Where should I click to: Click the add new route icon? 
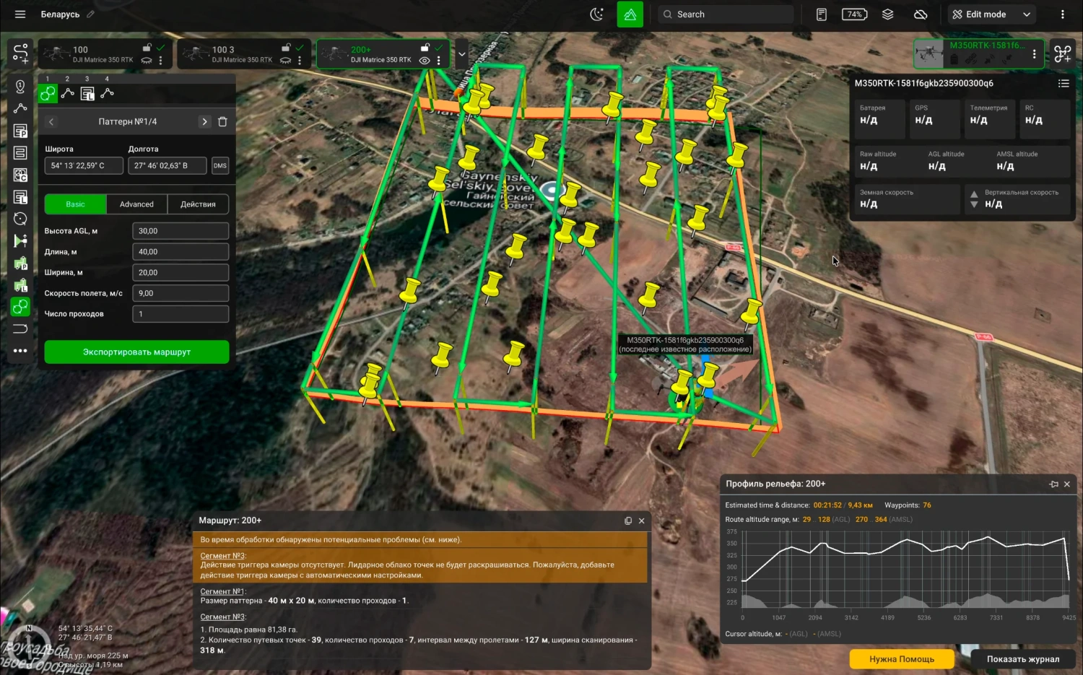(x=20, y=53)
